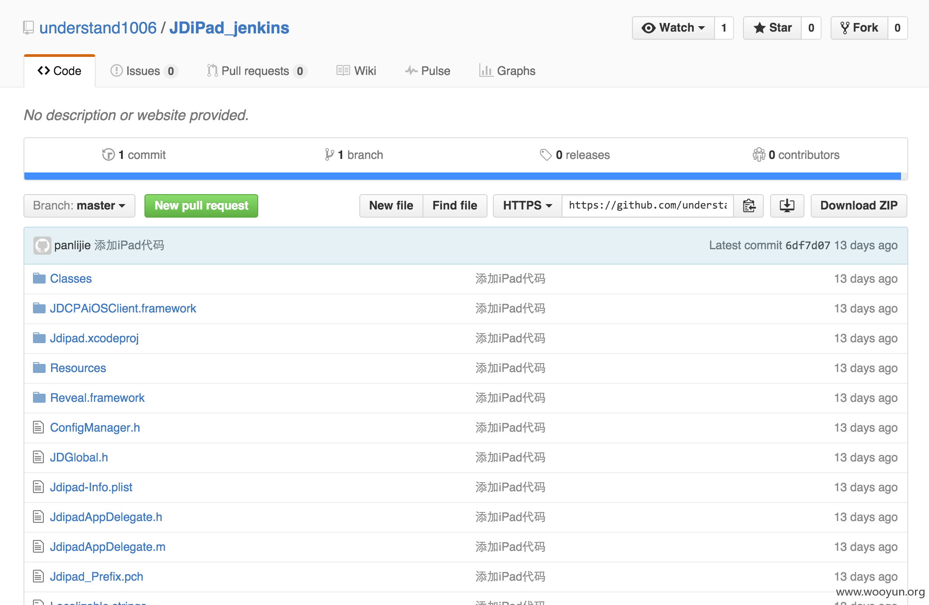Viewport: 929px width, 605px height.
Task: Open the Watch dropdown
Action: point(673,28)
